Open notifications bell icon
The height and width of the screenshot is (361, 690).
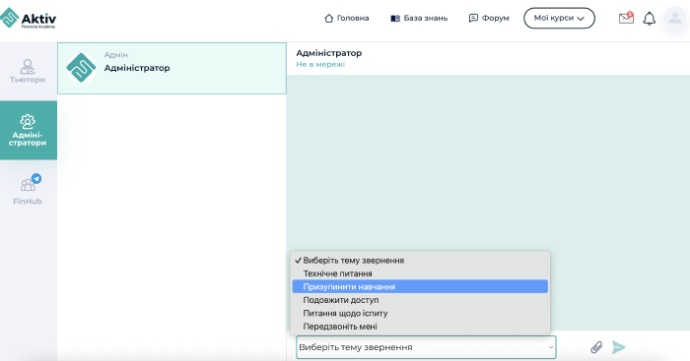tap(649, 19)
